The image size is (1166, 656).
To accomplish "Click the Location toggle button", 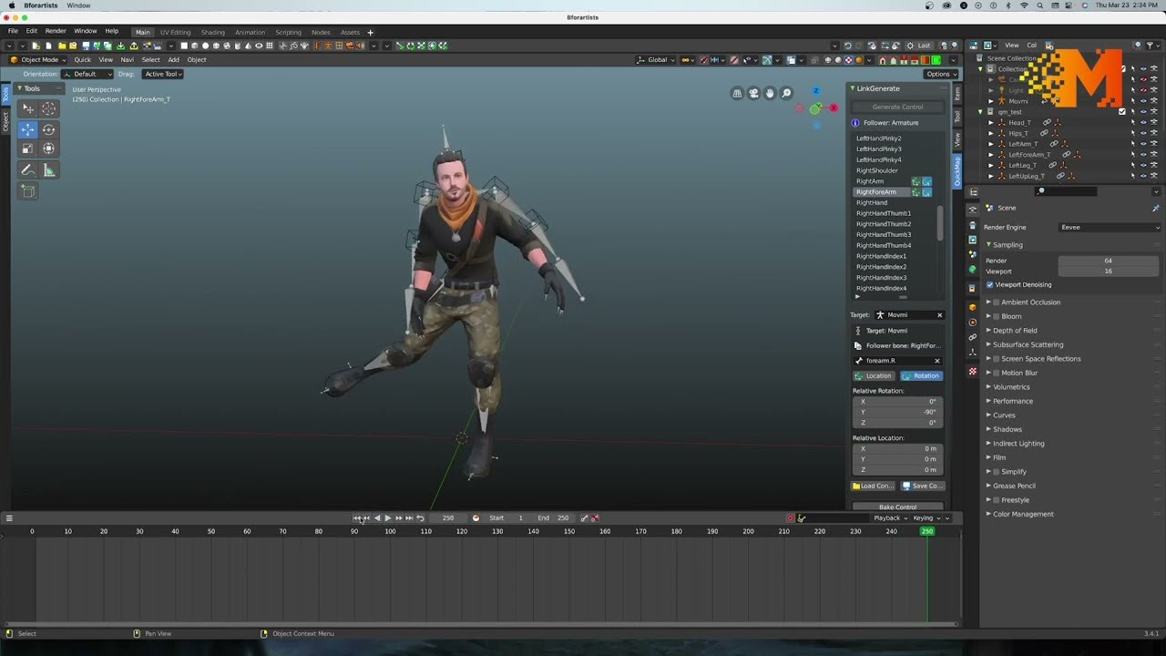I will [874, 375].
